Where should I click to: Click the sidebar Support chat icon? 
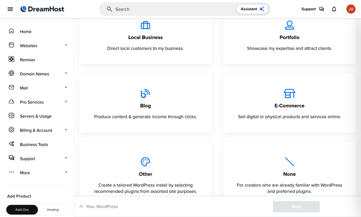11,158
